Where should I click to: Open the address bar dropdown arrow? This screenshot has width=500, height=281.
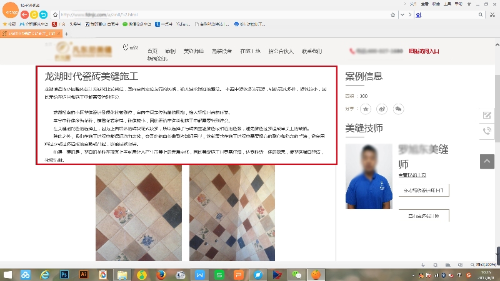(402, 14)
